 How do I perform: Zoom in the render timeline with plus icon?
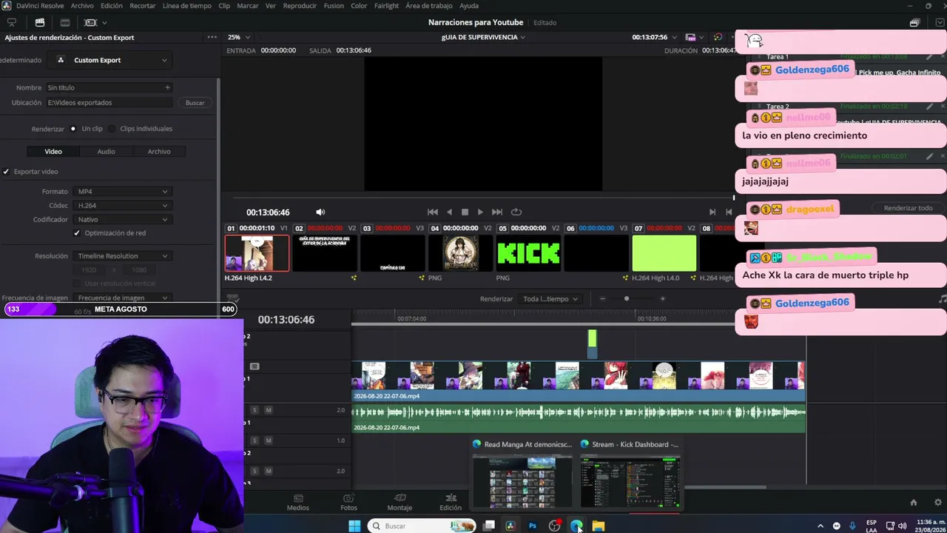662,299
